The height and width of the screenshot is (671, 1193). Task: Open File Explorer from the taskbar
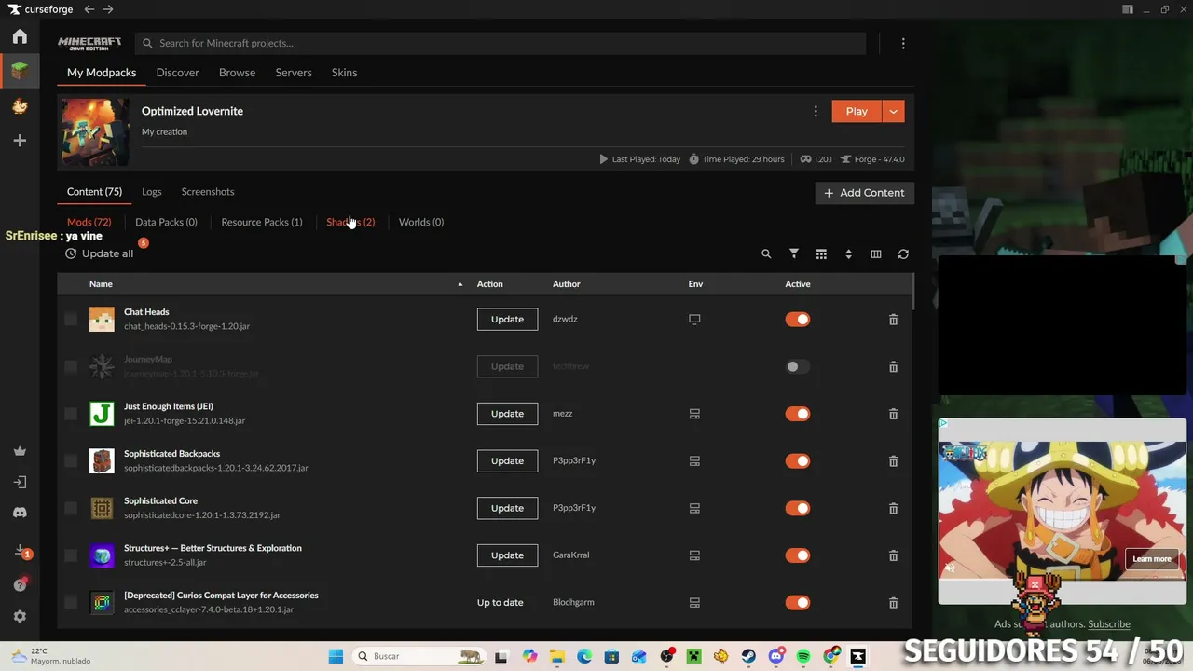coord(556,656)
